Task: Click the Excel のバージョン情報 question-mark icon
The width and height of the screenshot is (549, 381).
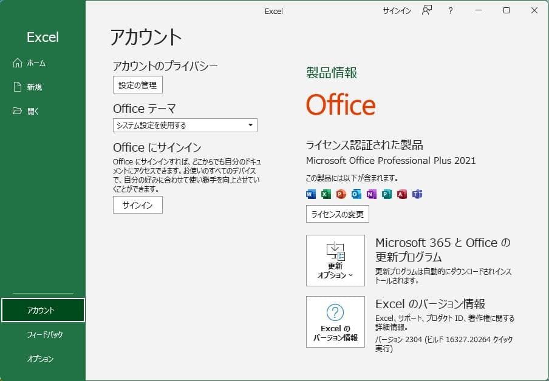Action: click(x=335, y=312)
